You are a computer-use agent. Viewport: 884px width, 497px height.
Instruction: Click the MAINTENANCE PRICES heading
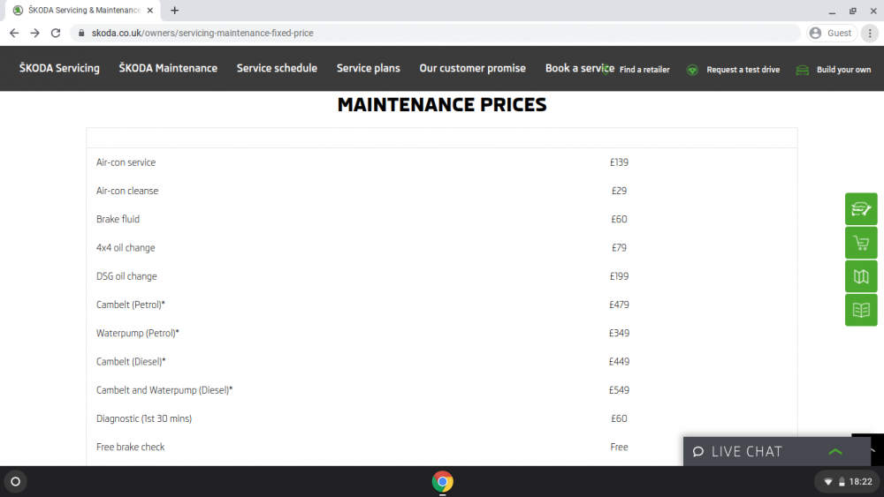tap(442, 105)
